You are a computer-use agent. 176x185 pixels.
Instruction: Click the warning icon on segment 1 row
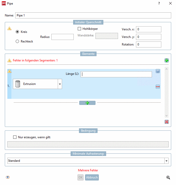point(9,71)
